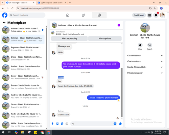Screen dimensions: 169x135
Task: Open the profile circle tab icon
Action: coord(99,15)
